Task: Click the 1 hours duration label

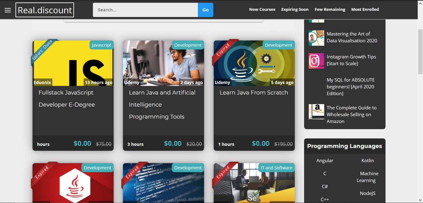Action: tap(226, 144)
